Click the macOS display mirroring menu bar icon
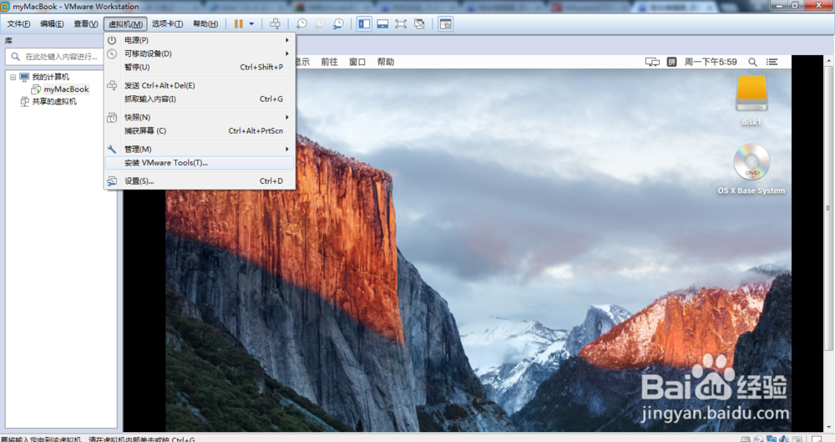Image resolution: width=835 pixels, height=442 pixels. click(x=652, y=62)
